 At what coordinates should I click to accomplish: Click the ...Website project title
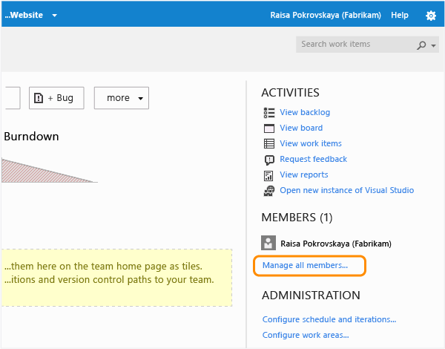coord(24,15)
